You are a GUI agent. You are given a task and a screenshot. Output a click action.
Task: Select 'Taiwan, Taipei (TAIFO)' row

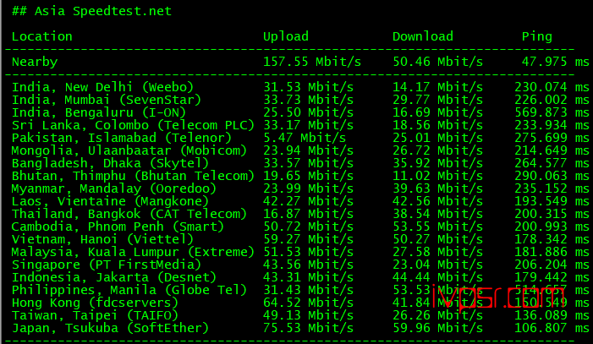click(x=300, y=315)
